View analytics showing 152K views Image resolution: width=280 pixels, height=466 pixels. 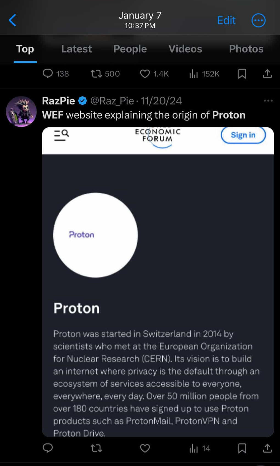tap(194, 74)
